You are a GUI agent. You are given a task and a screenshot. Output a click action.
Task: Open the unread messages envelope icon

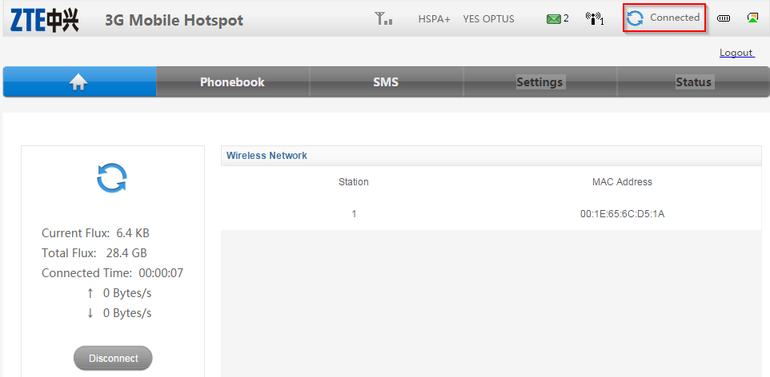553,19
